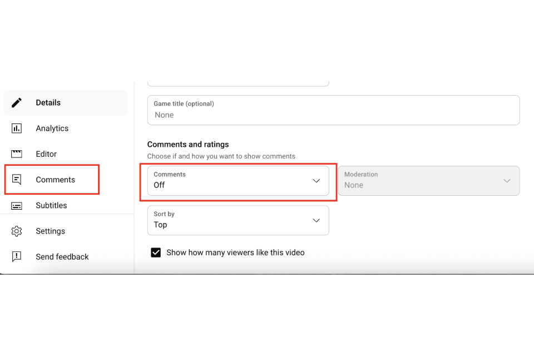Switch to the Editor section
This screenshot has height=356, width=534.
(x=46, y=154)
